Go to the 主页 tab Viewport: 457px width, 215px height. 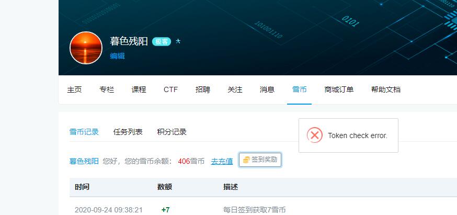point(75,89)
